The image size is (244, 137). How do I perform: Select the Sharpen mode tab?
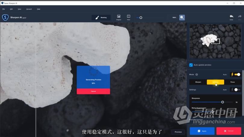click(x=198, y=82)
